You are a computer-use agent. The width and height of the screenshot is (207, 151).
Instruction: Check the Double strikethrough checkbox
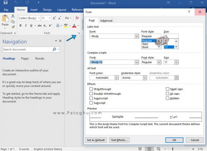coord(91,93)
